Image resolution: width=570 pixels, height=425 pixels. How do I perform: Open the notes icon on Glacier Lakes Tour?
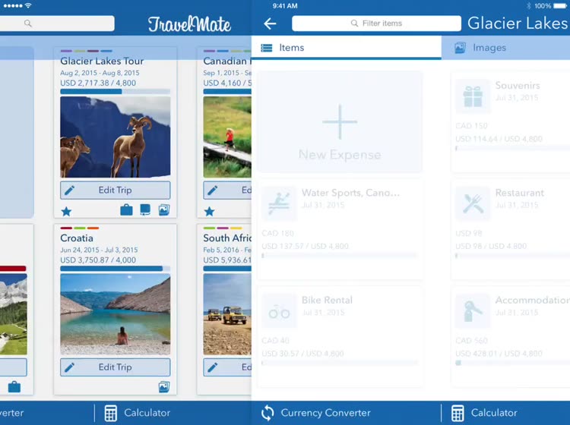[x=145, y=209]
